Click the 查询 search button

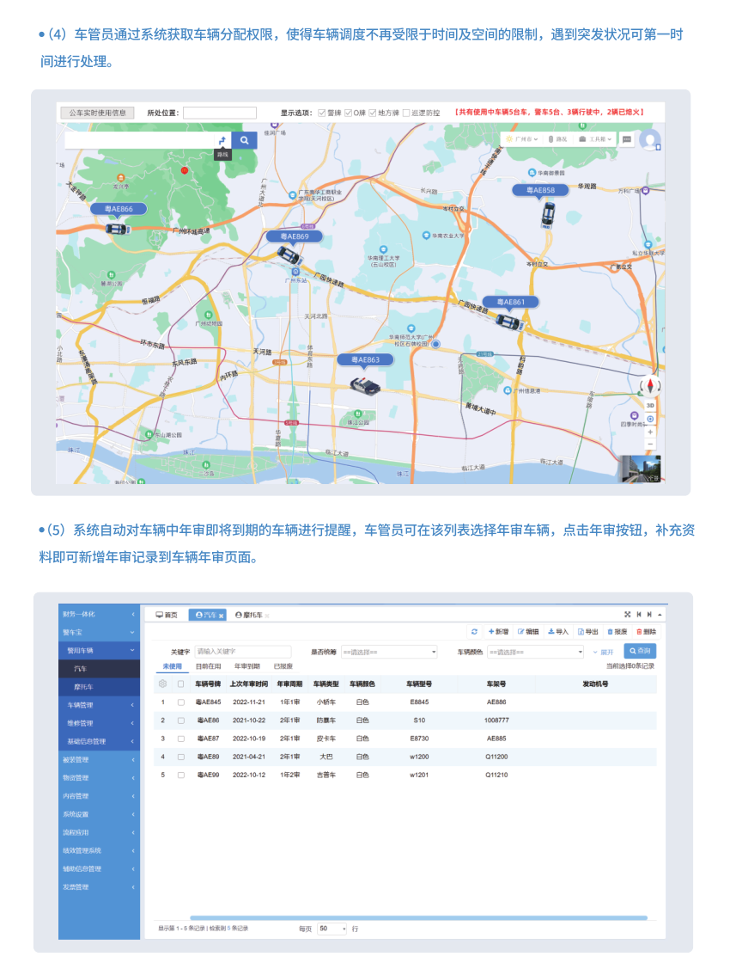pyautogui.click(x=640, y=651)
